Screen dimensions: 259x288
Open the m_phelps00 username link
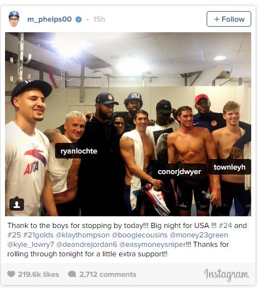[50, 19]
